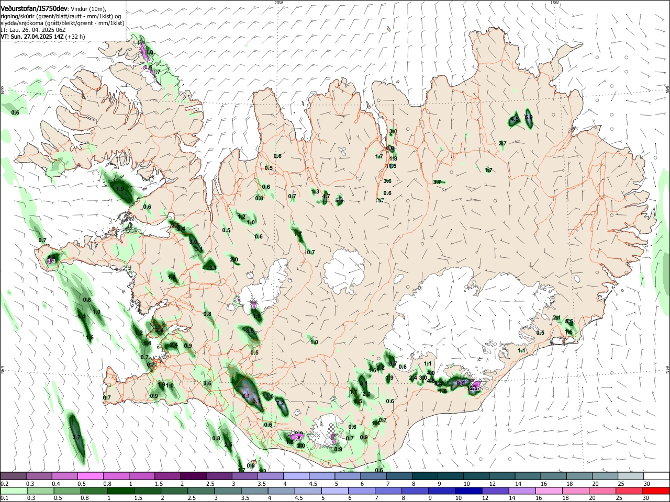Click the 'VT: Sun. 27.04.2025 14Z (+32 h)' line
This screenshot has height=502, width=670.
click(42, 37)
